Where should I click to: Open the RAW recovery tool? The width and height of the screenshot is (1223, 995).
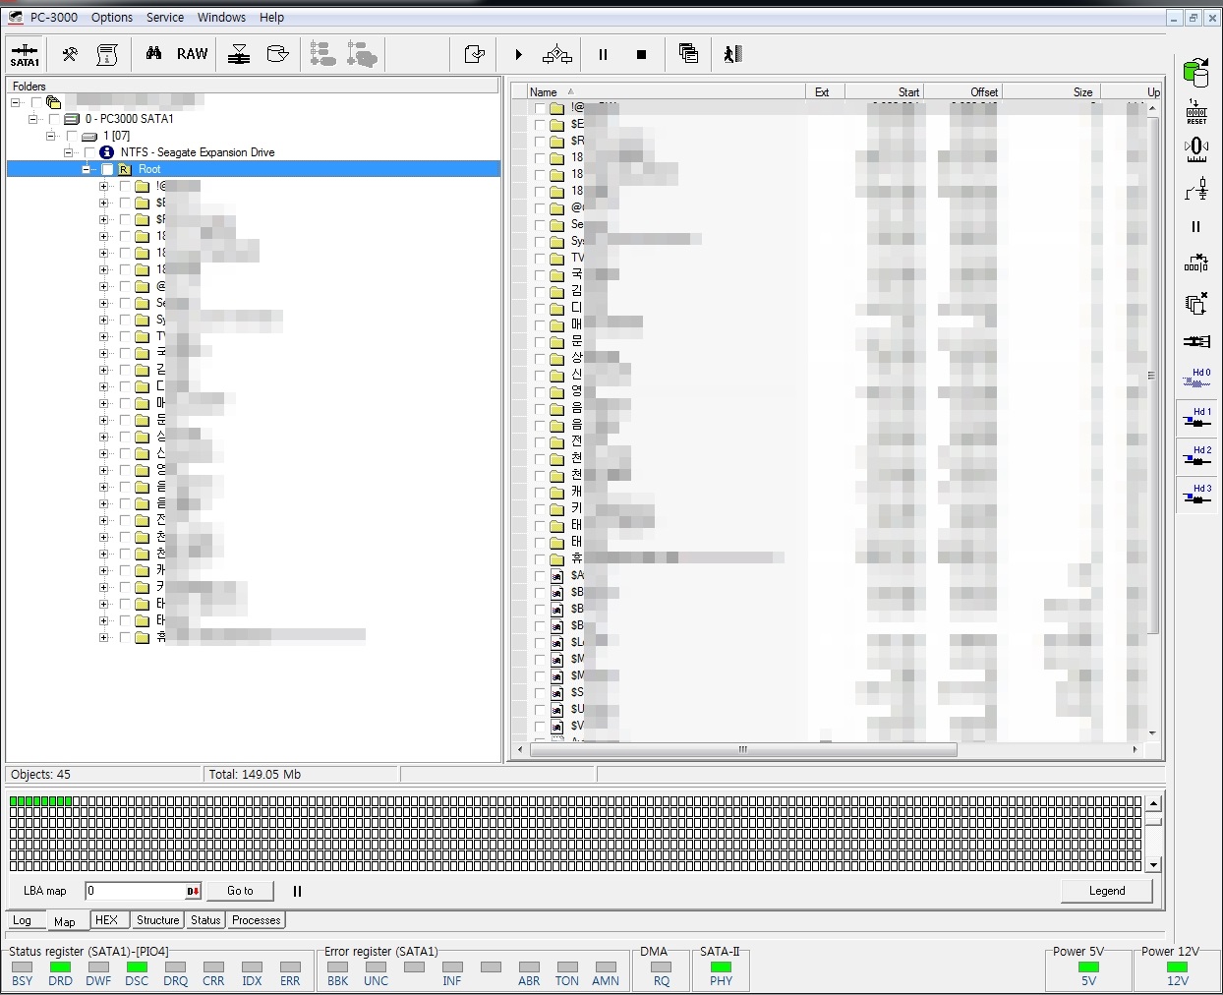pos(192,54)
